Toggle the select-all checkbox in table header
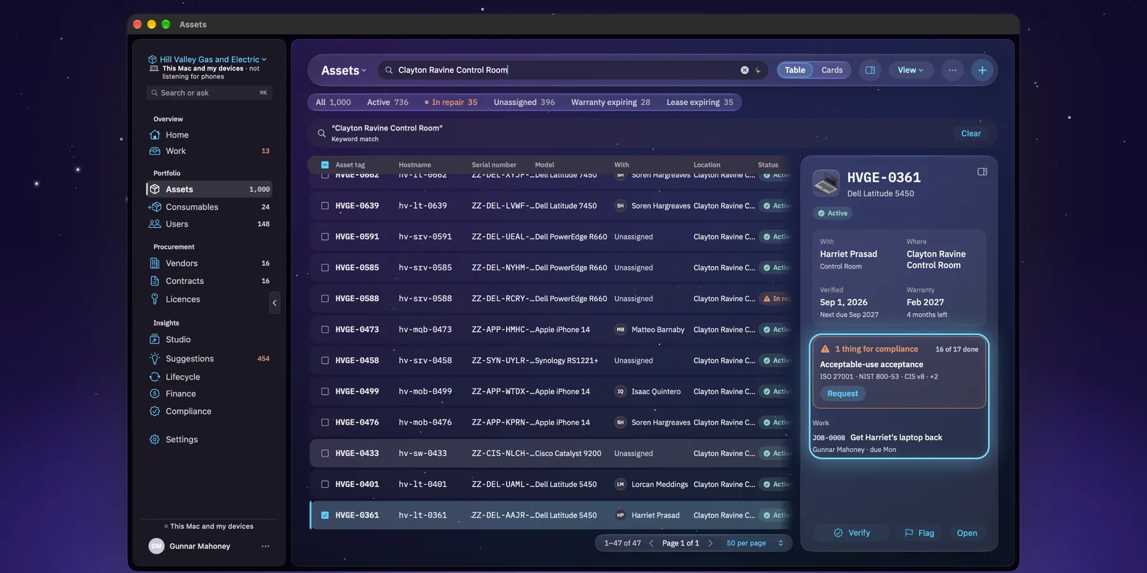1147x573 pixels. 325,165
